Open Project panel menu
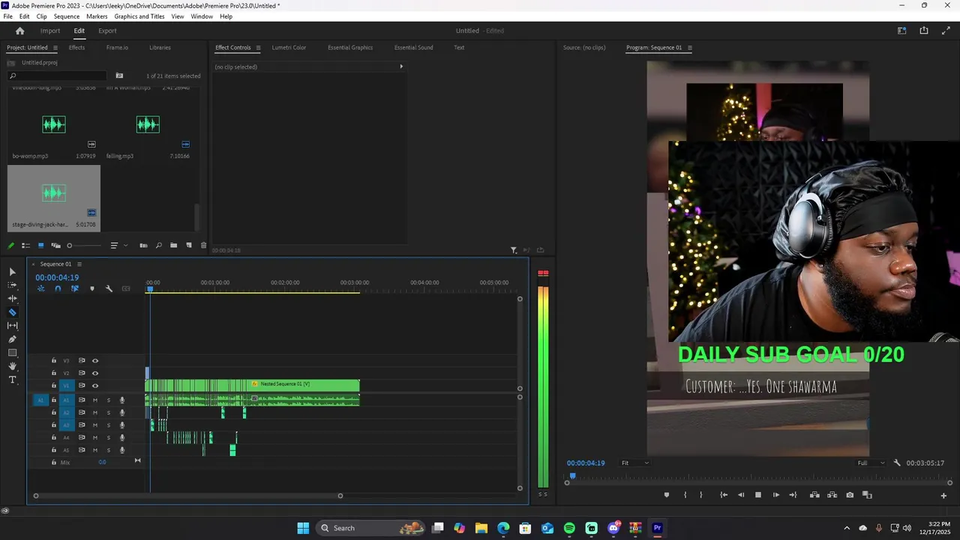960x540 pixels. point(55,48)
